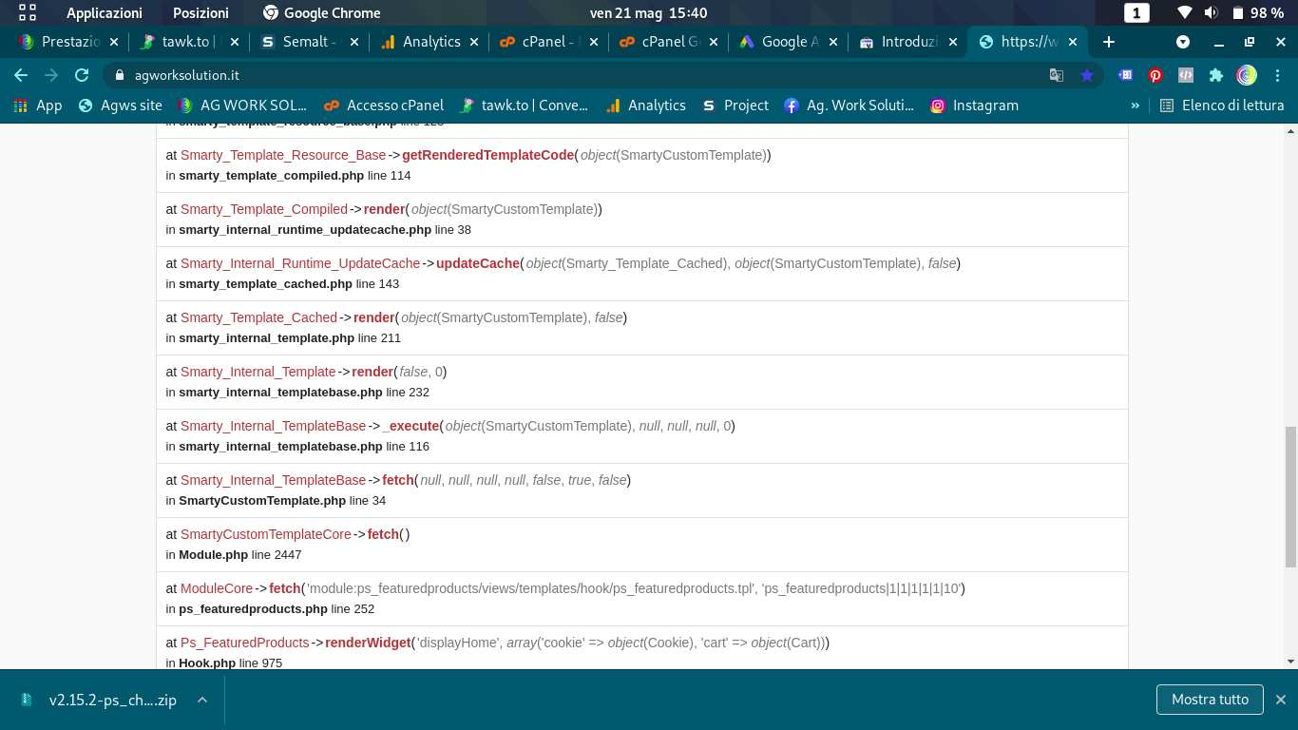Open the AG WORK SOL... bookmark
The width and height of the screenshot is (1298, 730).
click(242, 106)
